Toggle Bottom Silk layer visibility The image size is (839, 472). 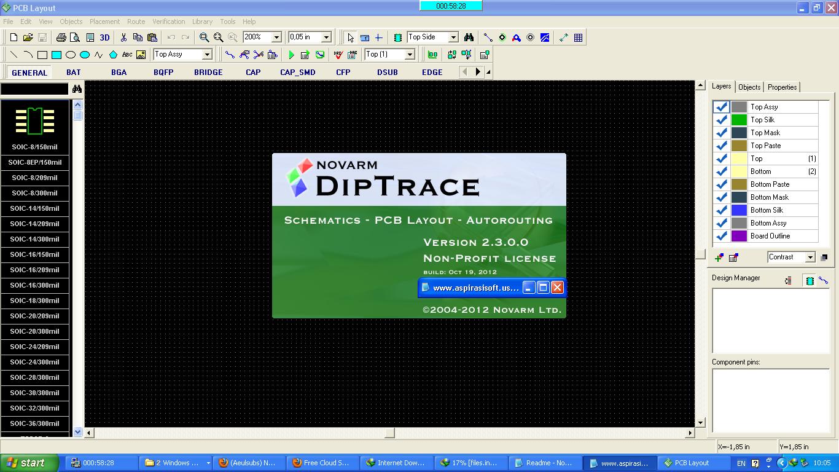coord(722,210)
